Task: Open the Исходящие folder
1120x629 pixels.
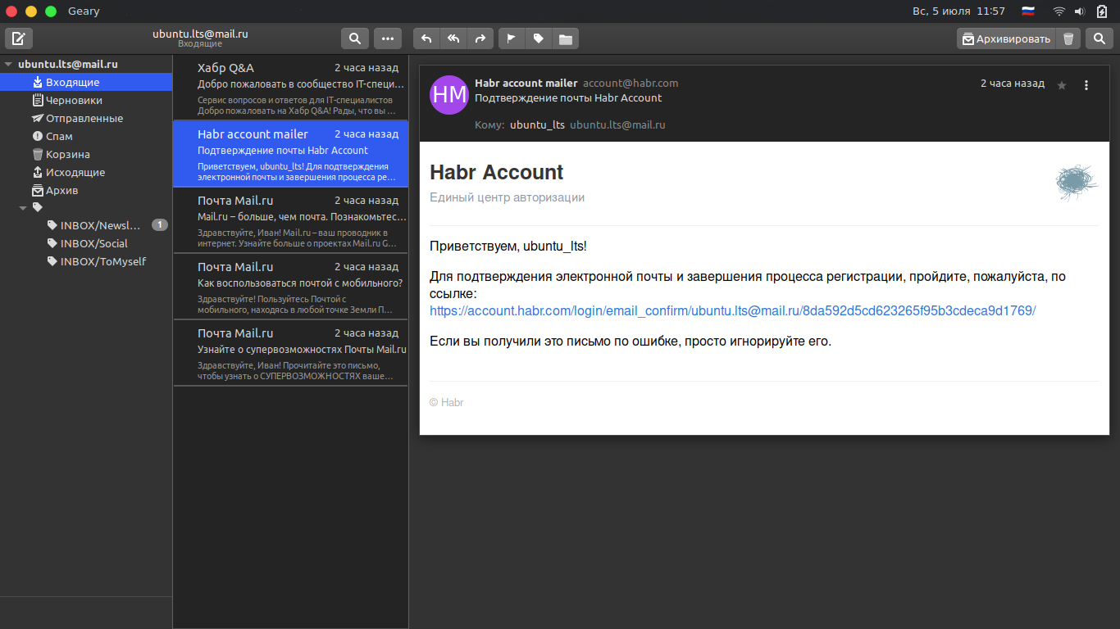Action: click(x=86, y=172)
